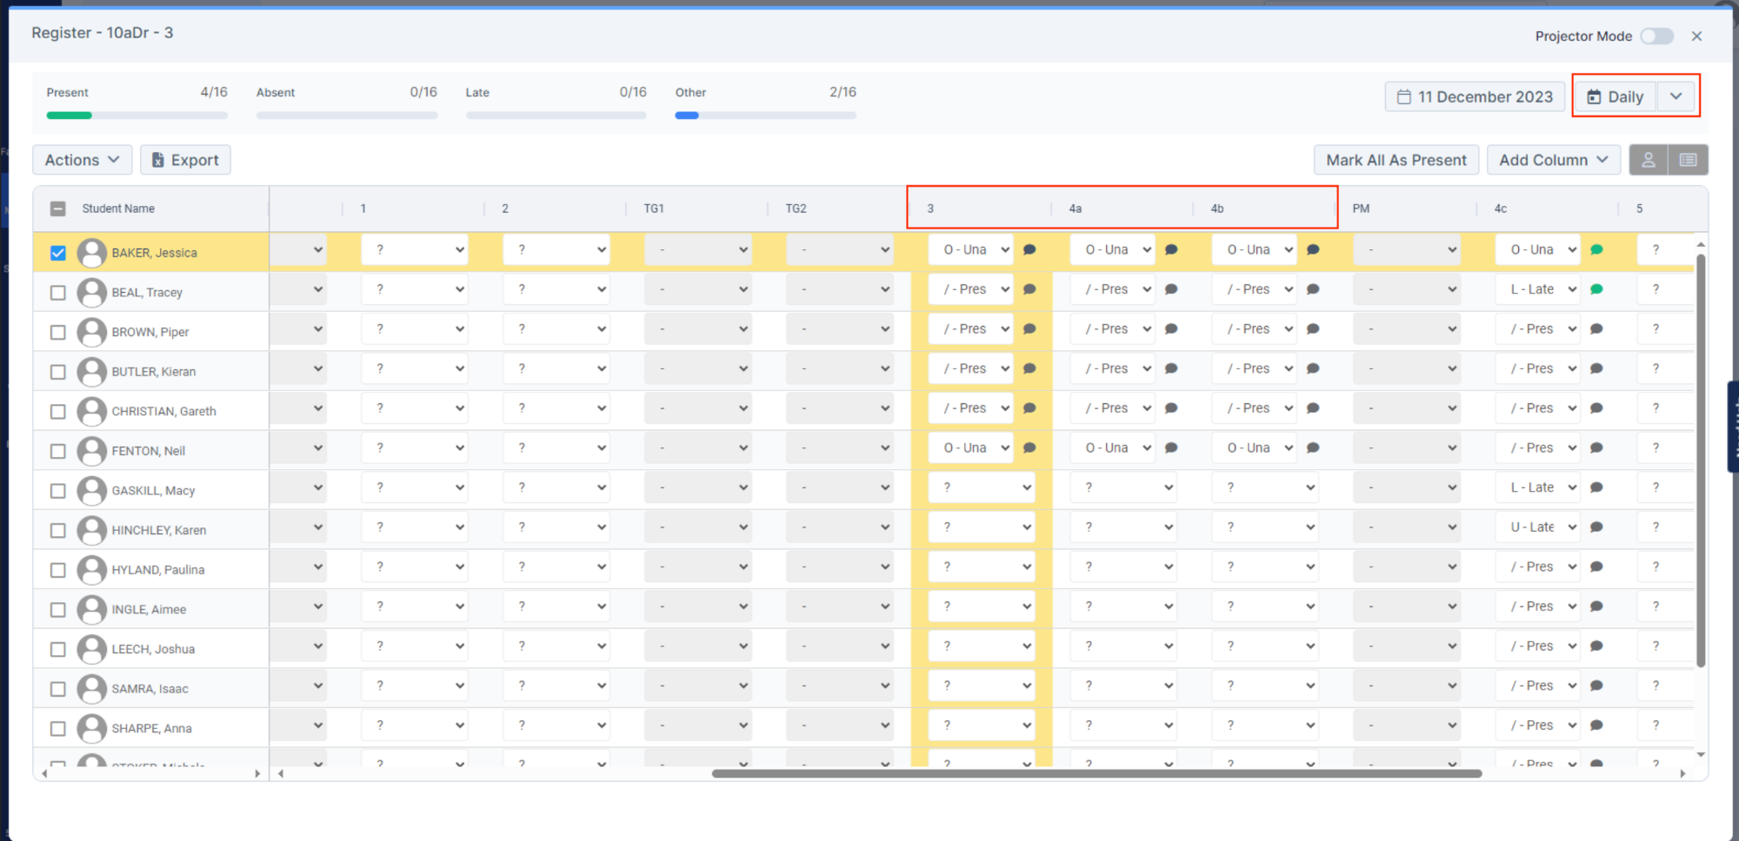Viewport: 1739px width, 841px height.
Task: Open GASKILL's period 4a mark dropdown
Action: coord(1123,487)
